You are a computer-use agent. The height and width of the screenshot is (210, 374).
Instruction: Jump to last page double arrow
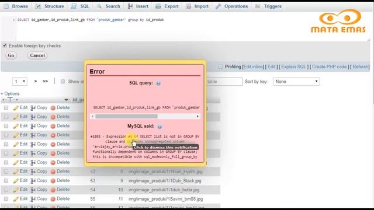pos(45,82)
